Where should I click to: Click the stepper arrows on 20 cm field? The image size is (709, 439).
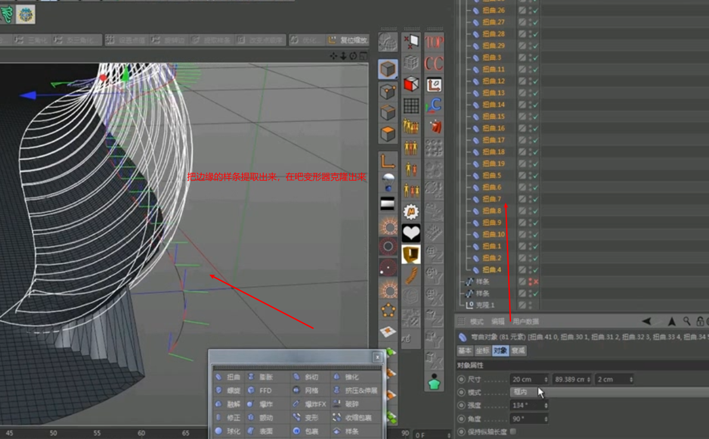pos(546,379)
